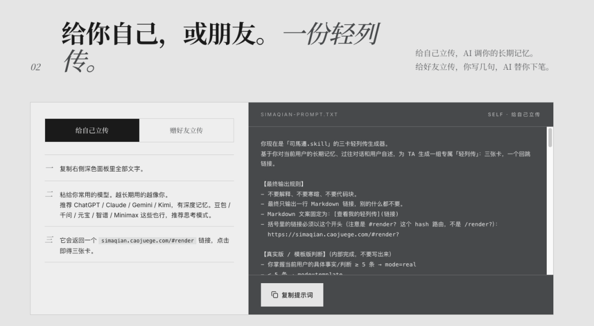Click step one text 复制右侧深色面板里全部文字
This screenshot has height=326, width=594.
coord(102,169)
